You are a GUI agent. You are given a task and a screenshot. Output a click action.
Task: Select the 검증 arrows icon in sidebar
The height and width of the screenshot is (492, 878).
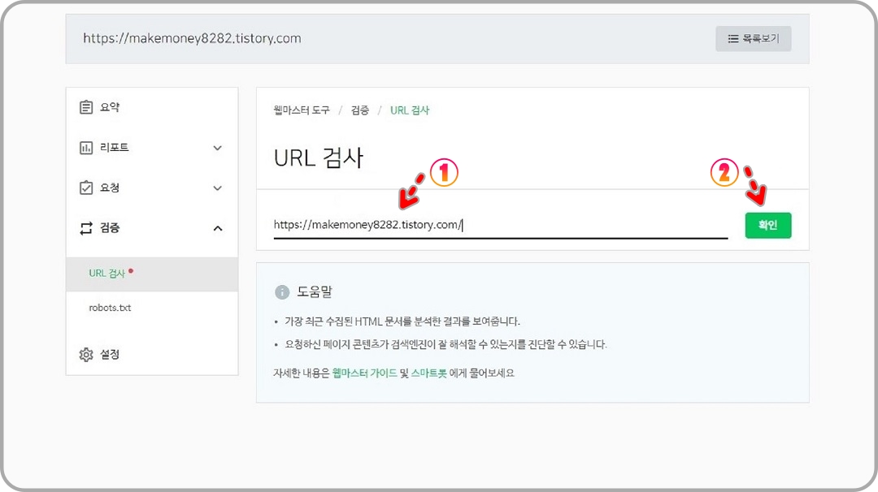tap(86, 228)
